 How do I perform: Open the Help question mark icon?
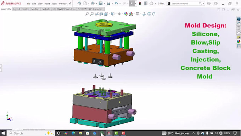click(x=216, y=4)
